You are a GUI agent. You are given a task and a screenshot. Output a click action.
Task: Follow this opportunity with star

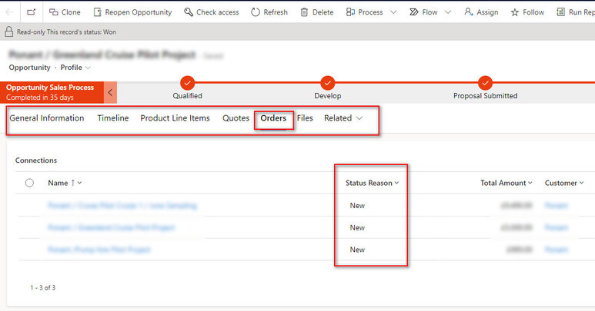click(527, 12)
